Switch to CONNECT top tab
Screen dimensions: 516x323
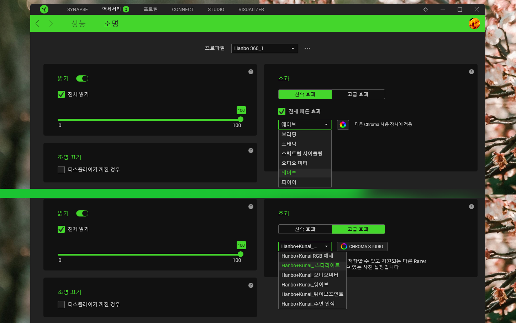183,10
